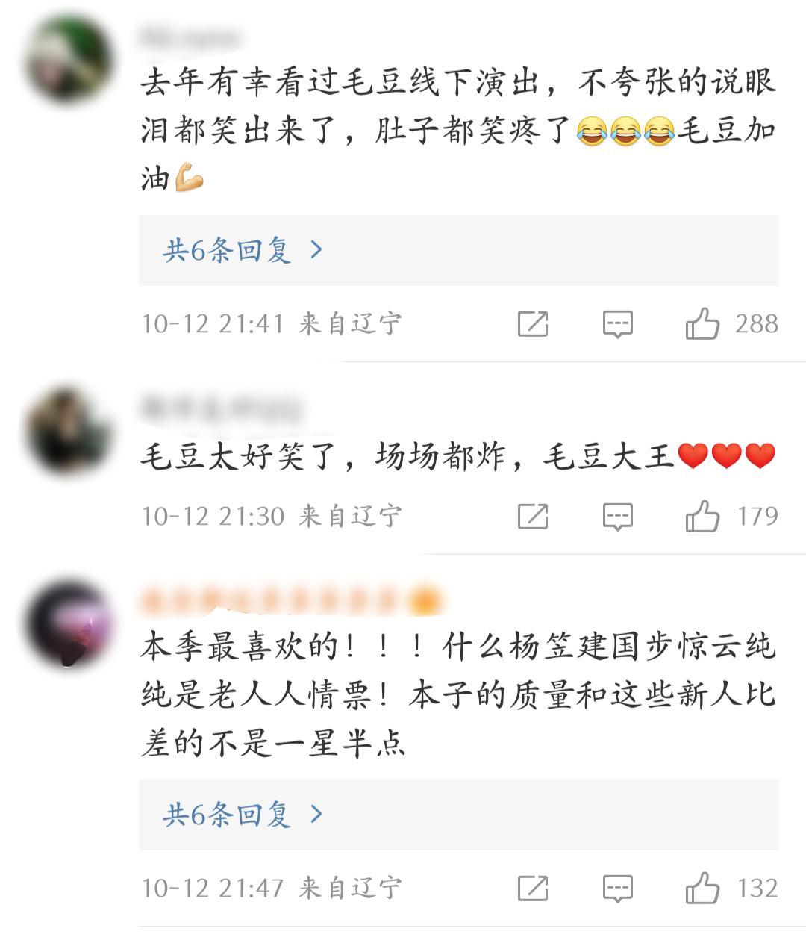Open the first commenter's blurred username
This screenshot has height=949, width=806.
coord(190,37)
